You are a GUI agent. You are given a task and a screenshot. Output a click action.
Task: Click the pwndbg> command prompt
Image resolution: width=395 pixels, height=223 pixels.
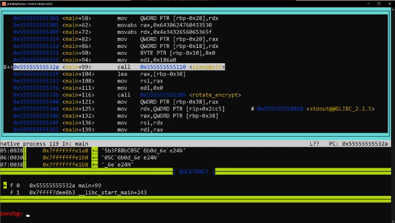coord(12,213)
